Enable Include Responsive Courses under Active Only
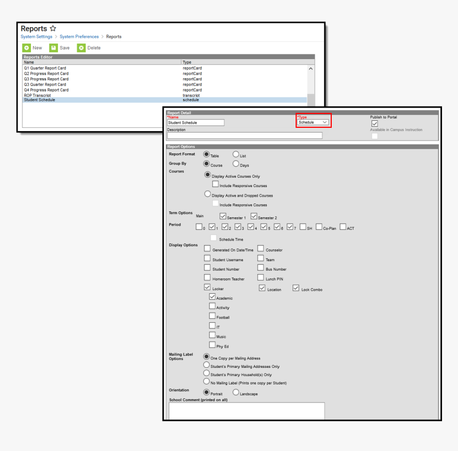Screen dimensions: 458x451 click(215, 184)
